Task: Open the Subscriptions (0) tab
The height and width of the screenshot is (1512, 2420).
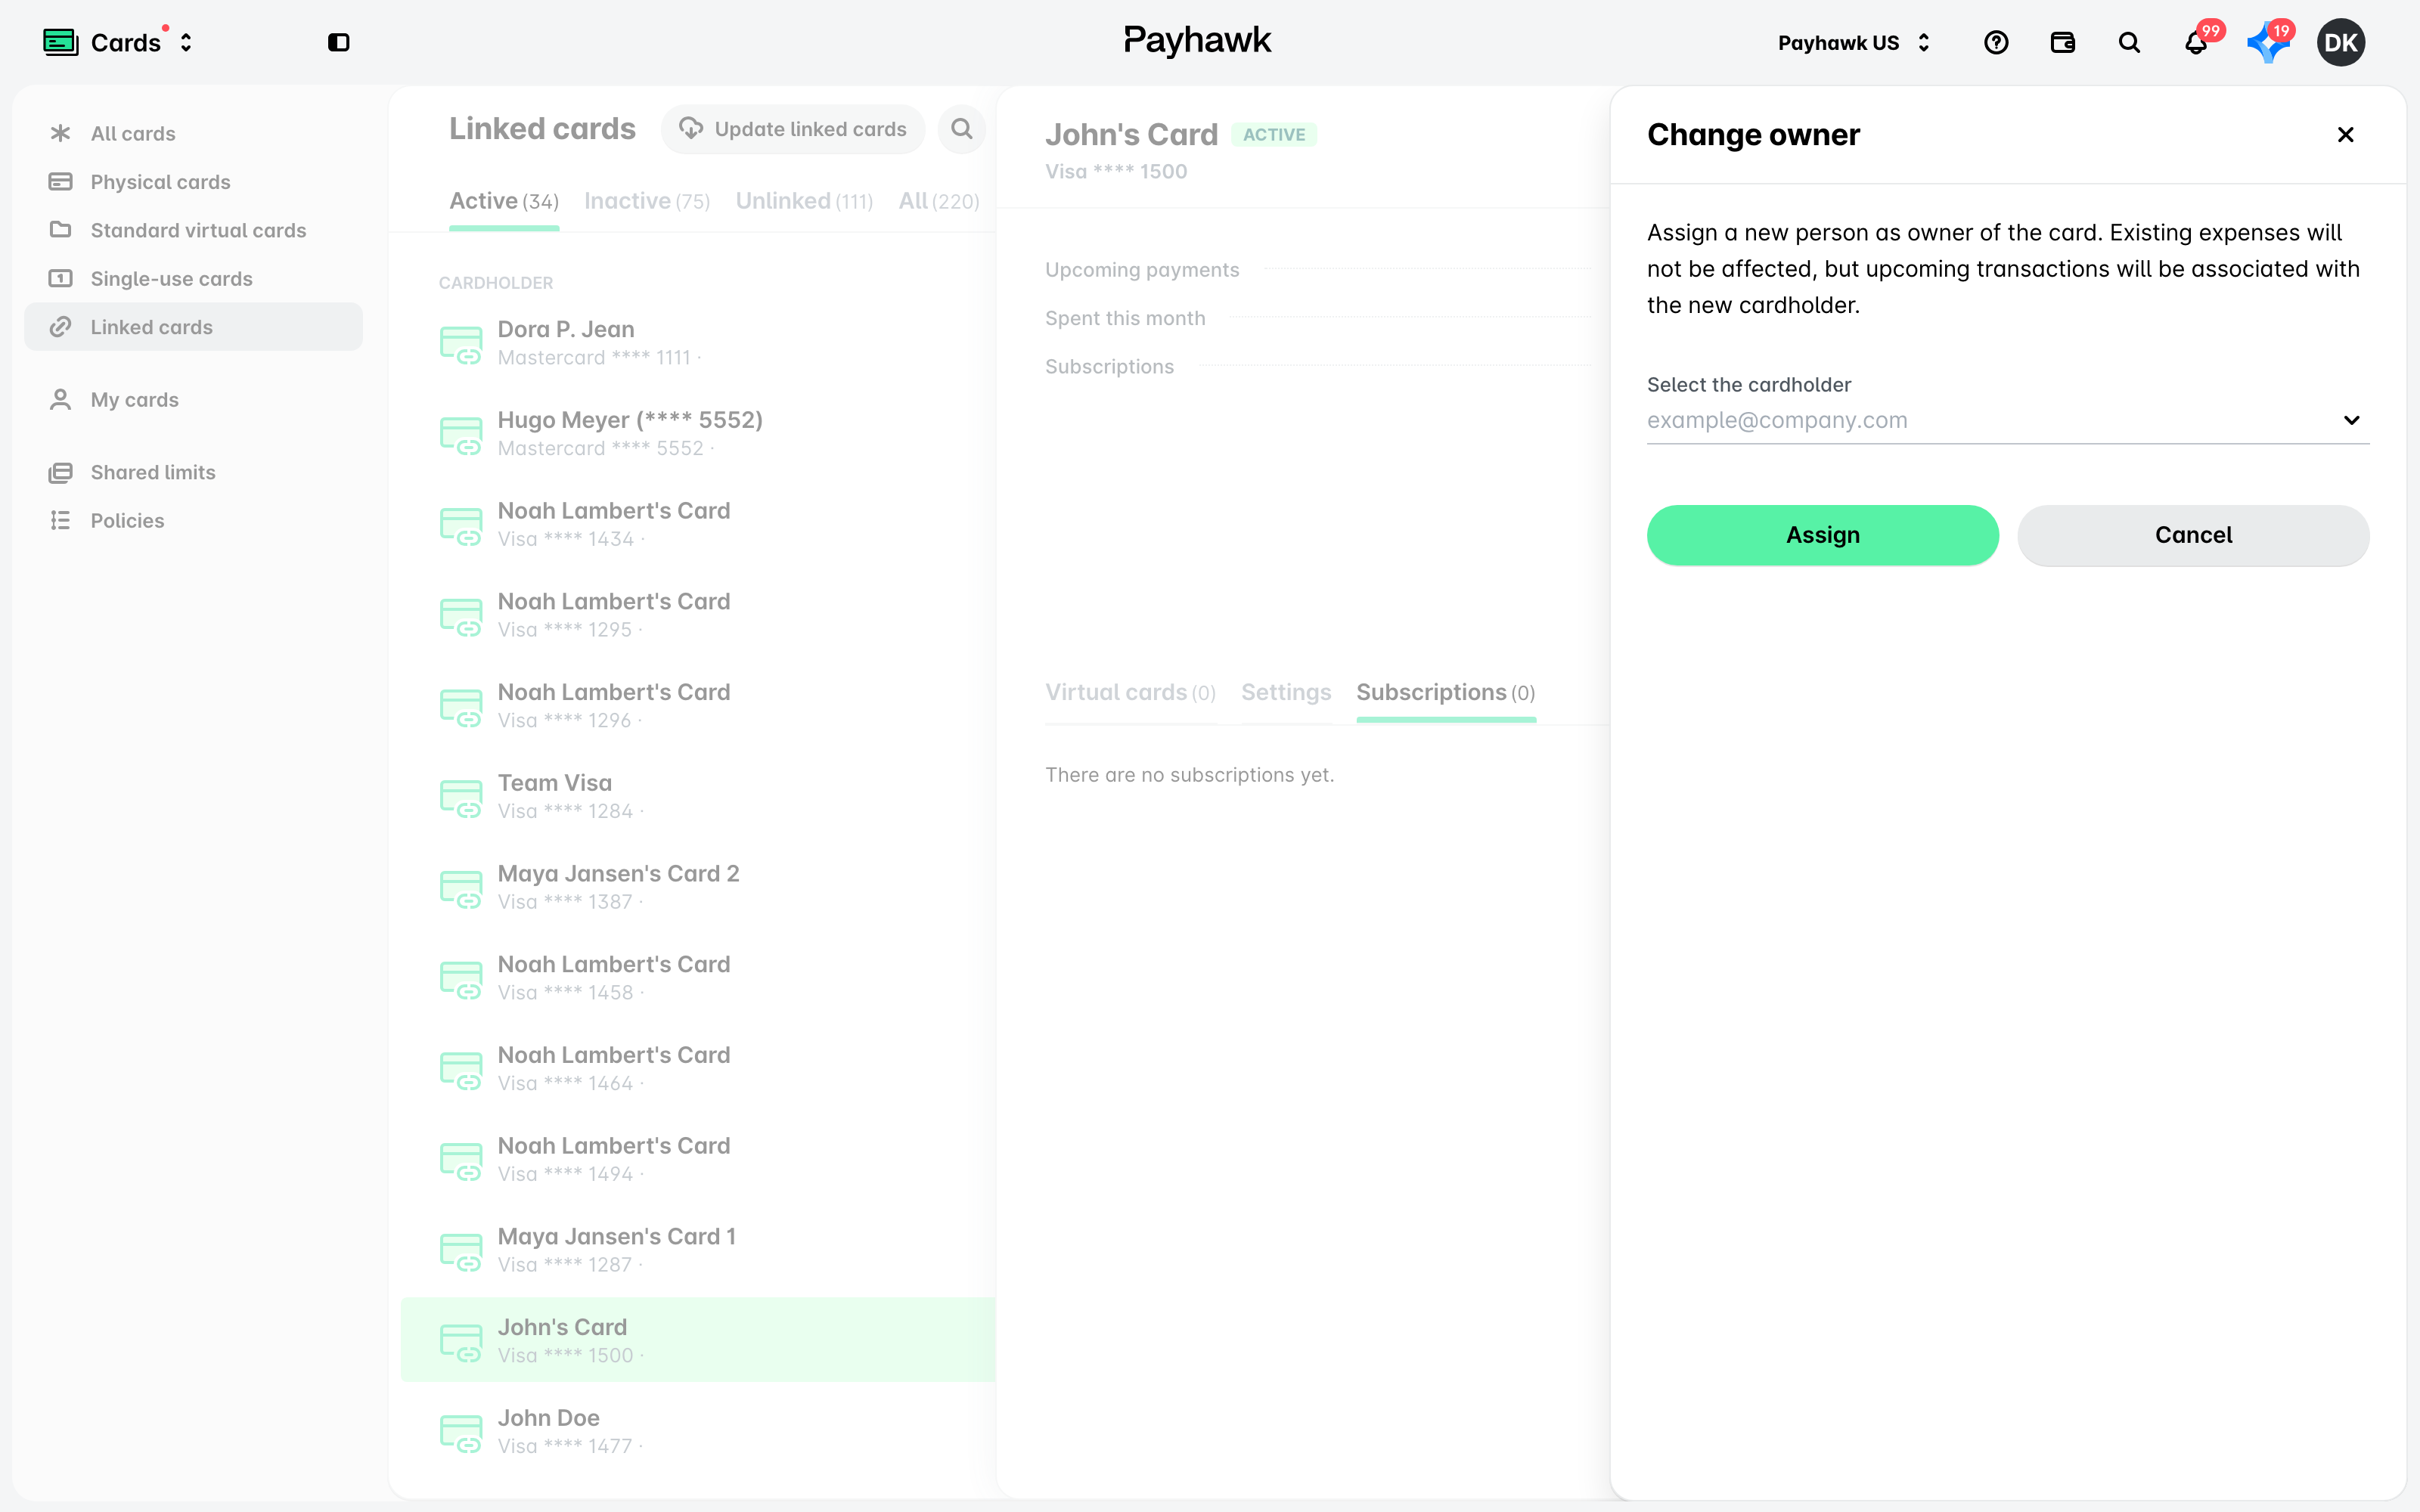Action: point(1445,692)
